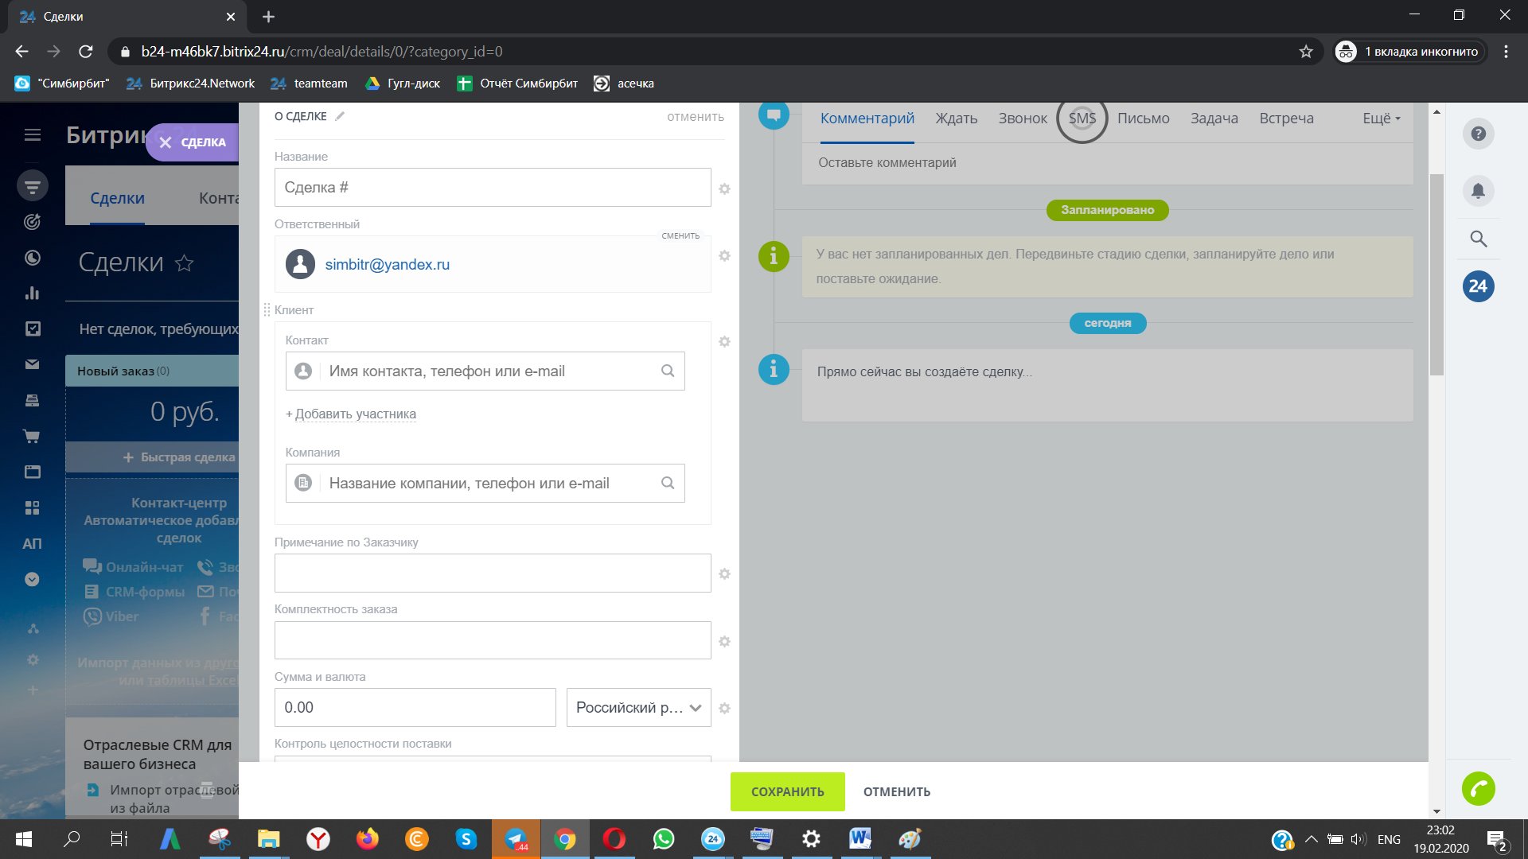The height and width of the screenshot is (859, 1528).
Task: Click the СМЕНИТЬ responsible link
Action: 680,235
